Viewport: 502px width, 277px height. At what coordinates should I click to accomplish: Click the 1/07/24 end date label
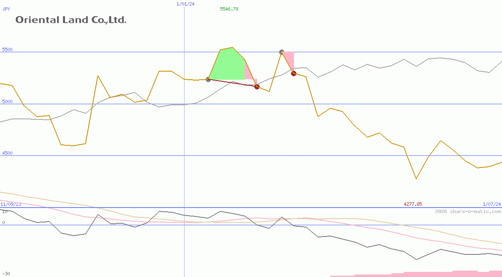pos(492,204)
